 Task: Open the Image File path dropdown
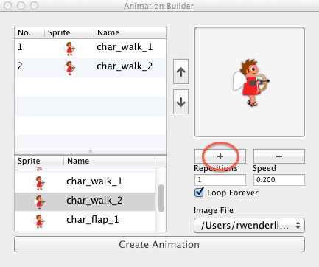tap(249, 225)
